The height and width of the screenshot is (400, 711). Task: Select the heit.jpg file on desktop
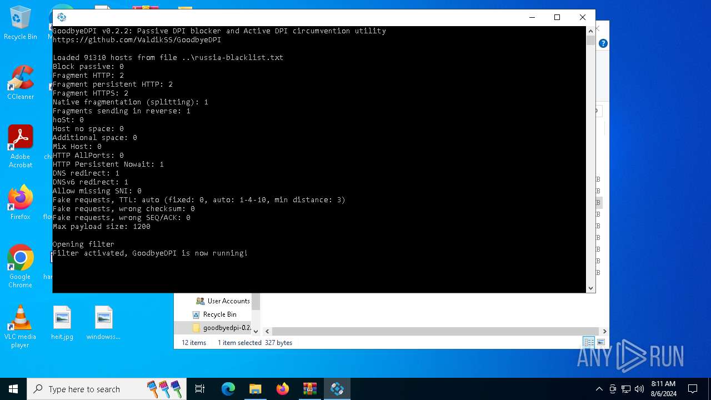[x=62, y=323]
